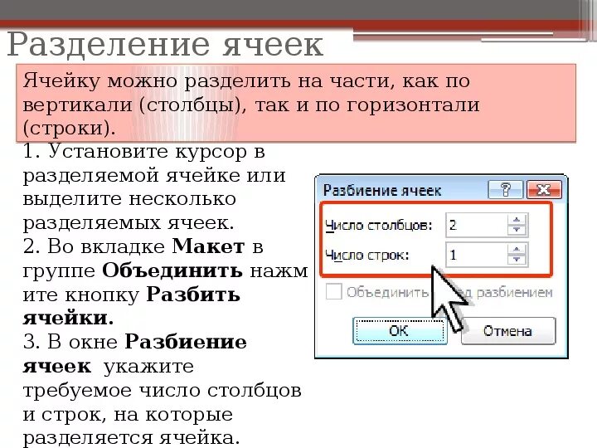This screenshot has width=597, height=448.
Task: Click the slide heading Разделение ячеек
Action: [x=165, y=45]
